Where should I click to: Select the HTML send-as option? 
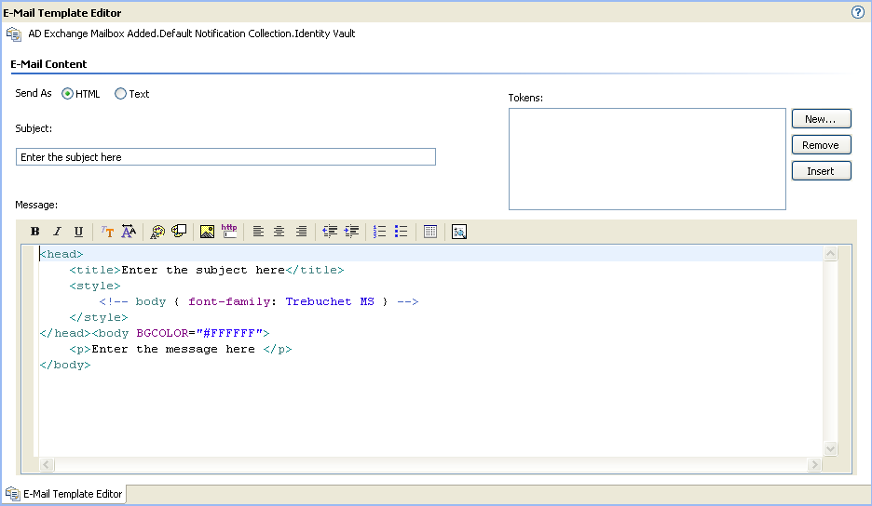67,94
